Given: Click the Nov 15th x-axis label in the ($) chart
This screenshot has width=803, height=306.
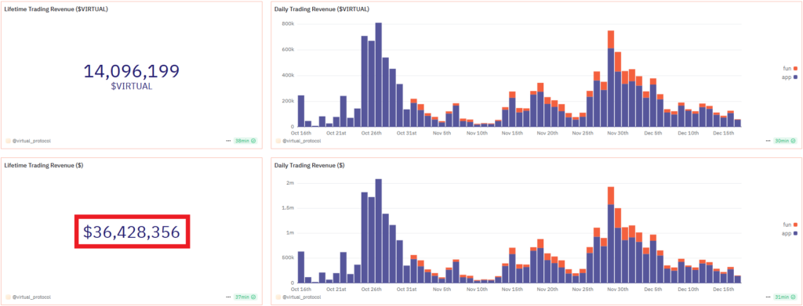Looking at the screenshot, I should pos(512,289).
